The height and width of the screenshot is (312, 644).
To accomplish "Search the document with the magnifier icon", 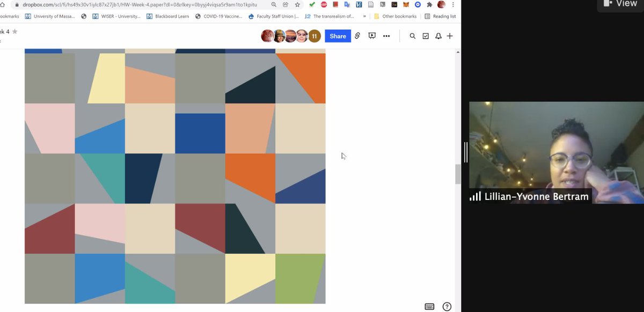I will tap(413, 36).
